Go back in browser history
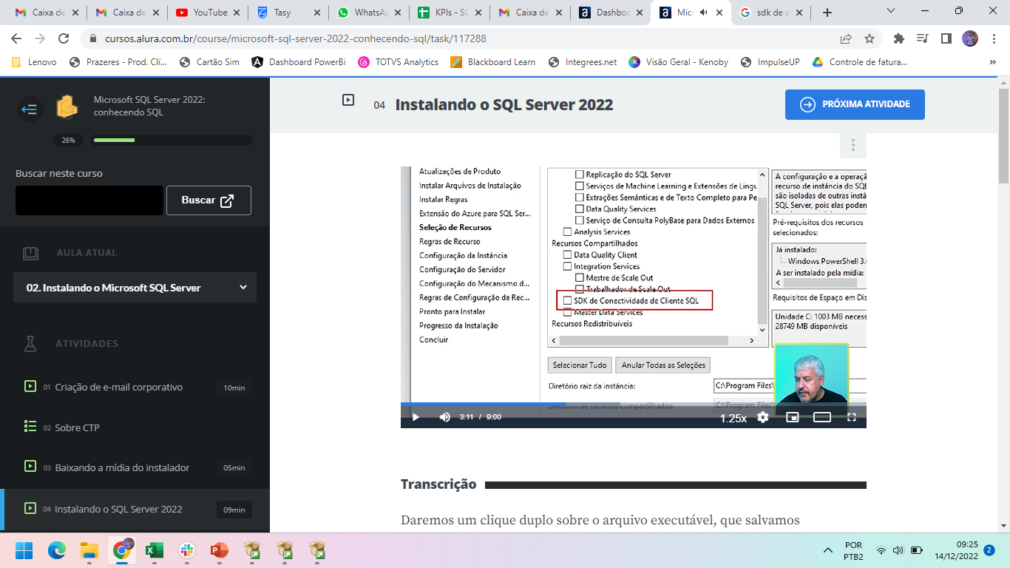 tap(17, 38)
